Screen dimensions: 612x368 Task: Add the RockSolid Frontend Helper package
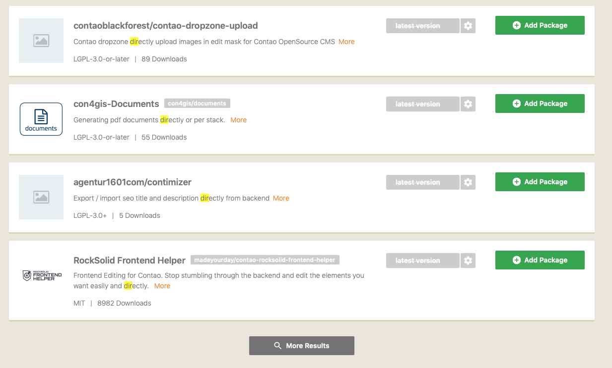(540, 260)
